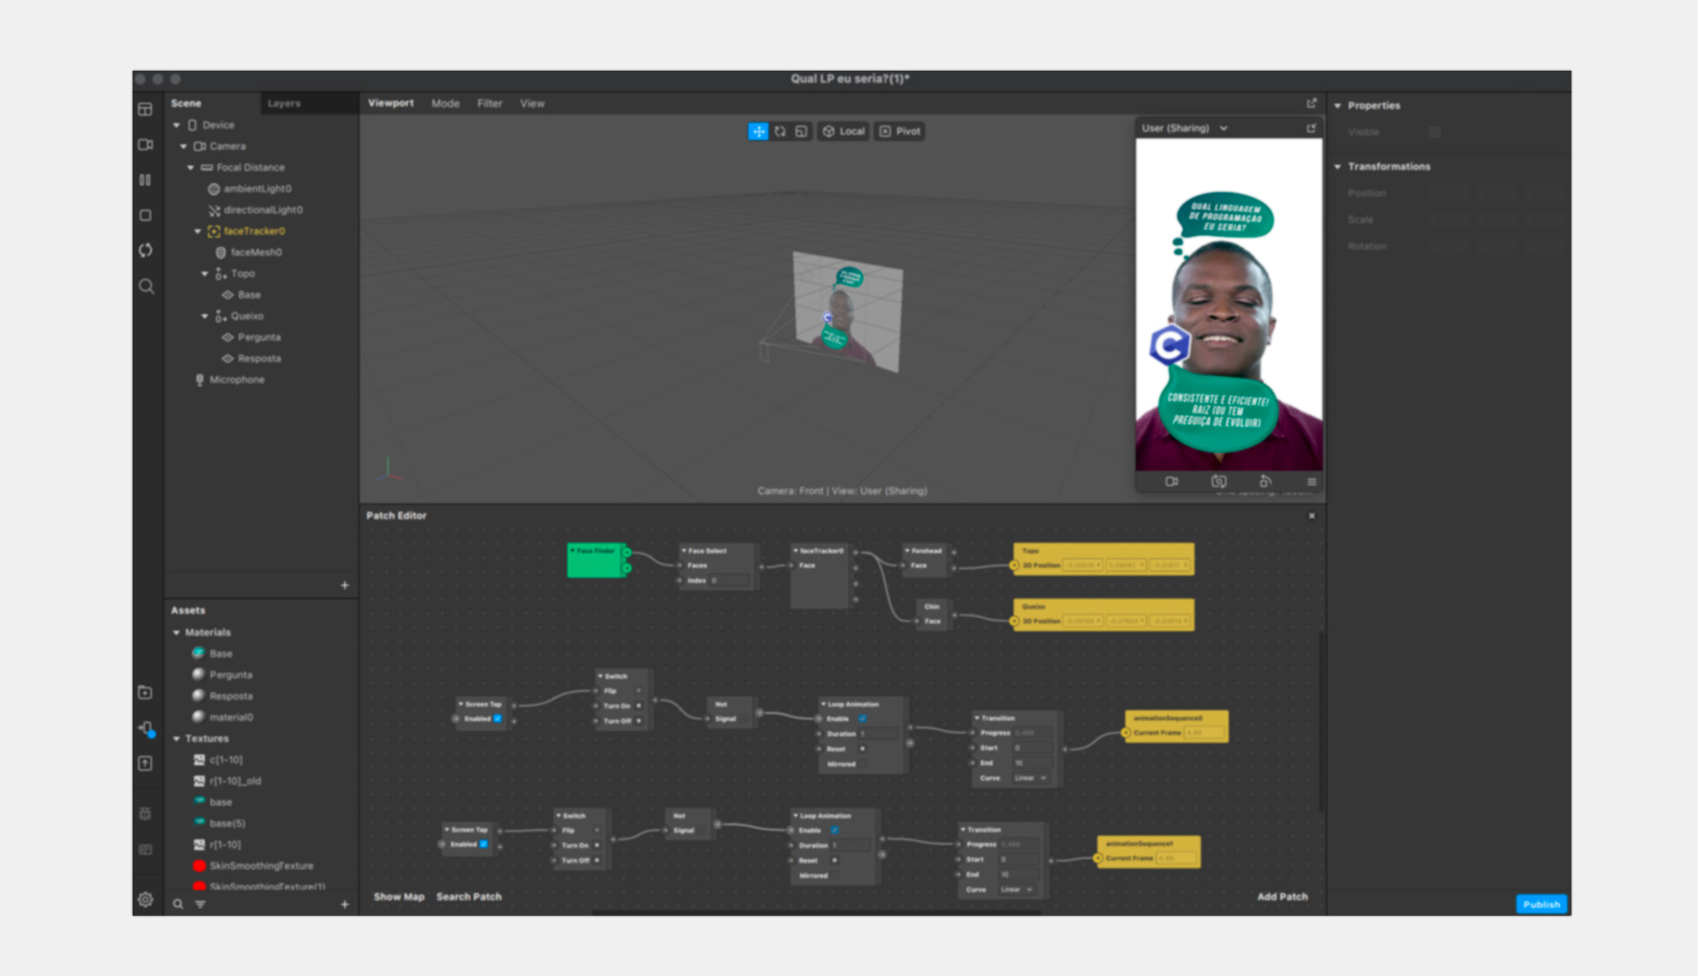Click the Show Map button
This screenshot has width=1698, height=976.
(399, 896)
